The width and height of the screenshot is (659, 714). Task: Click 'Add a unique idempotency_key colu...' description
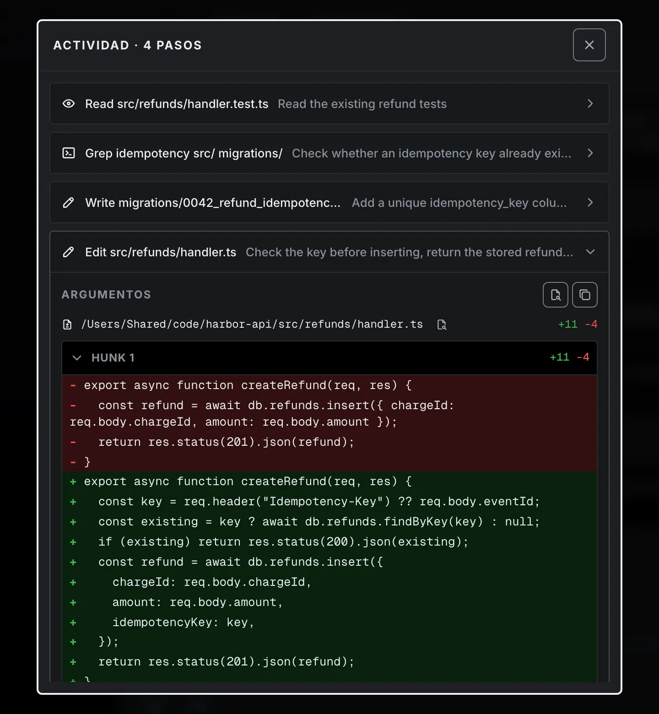click(459, 203)
